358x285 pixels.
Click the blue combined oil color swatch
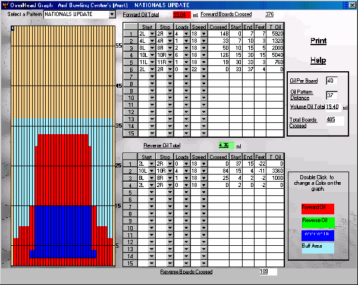coord(318,236)
